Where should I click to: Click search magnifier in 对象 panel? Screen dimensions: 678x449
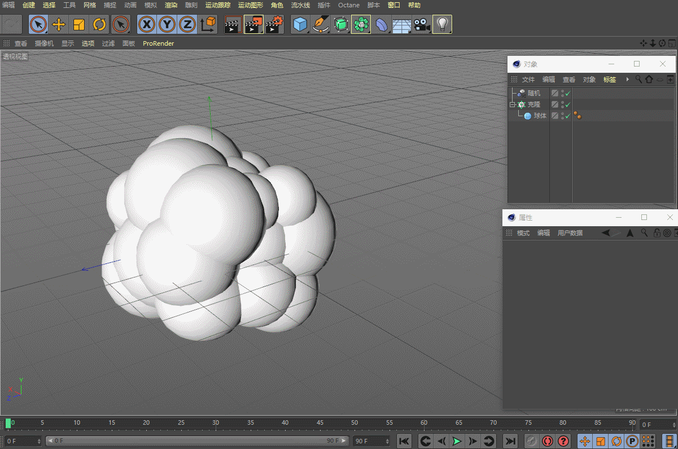point(638,80)
